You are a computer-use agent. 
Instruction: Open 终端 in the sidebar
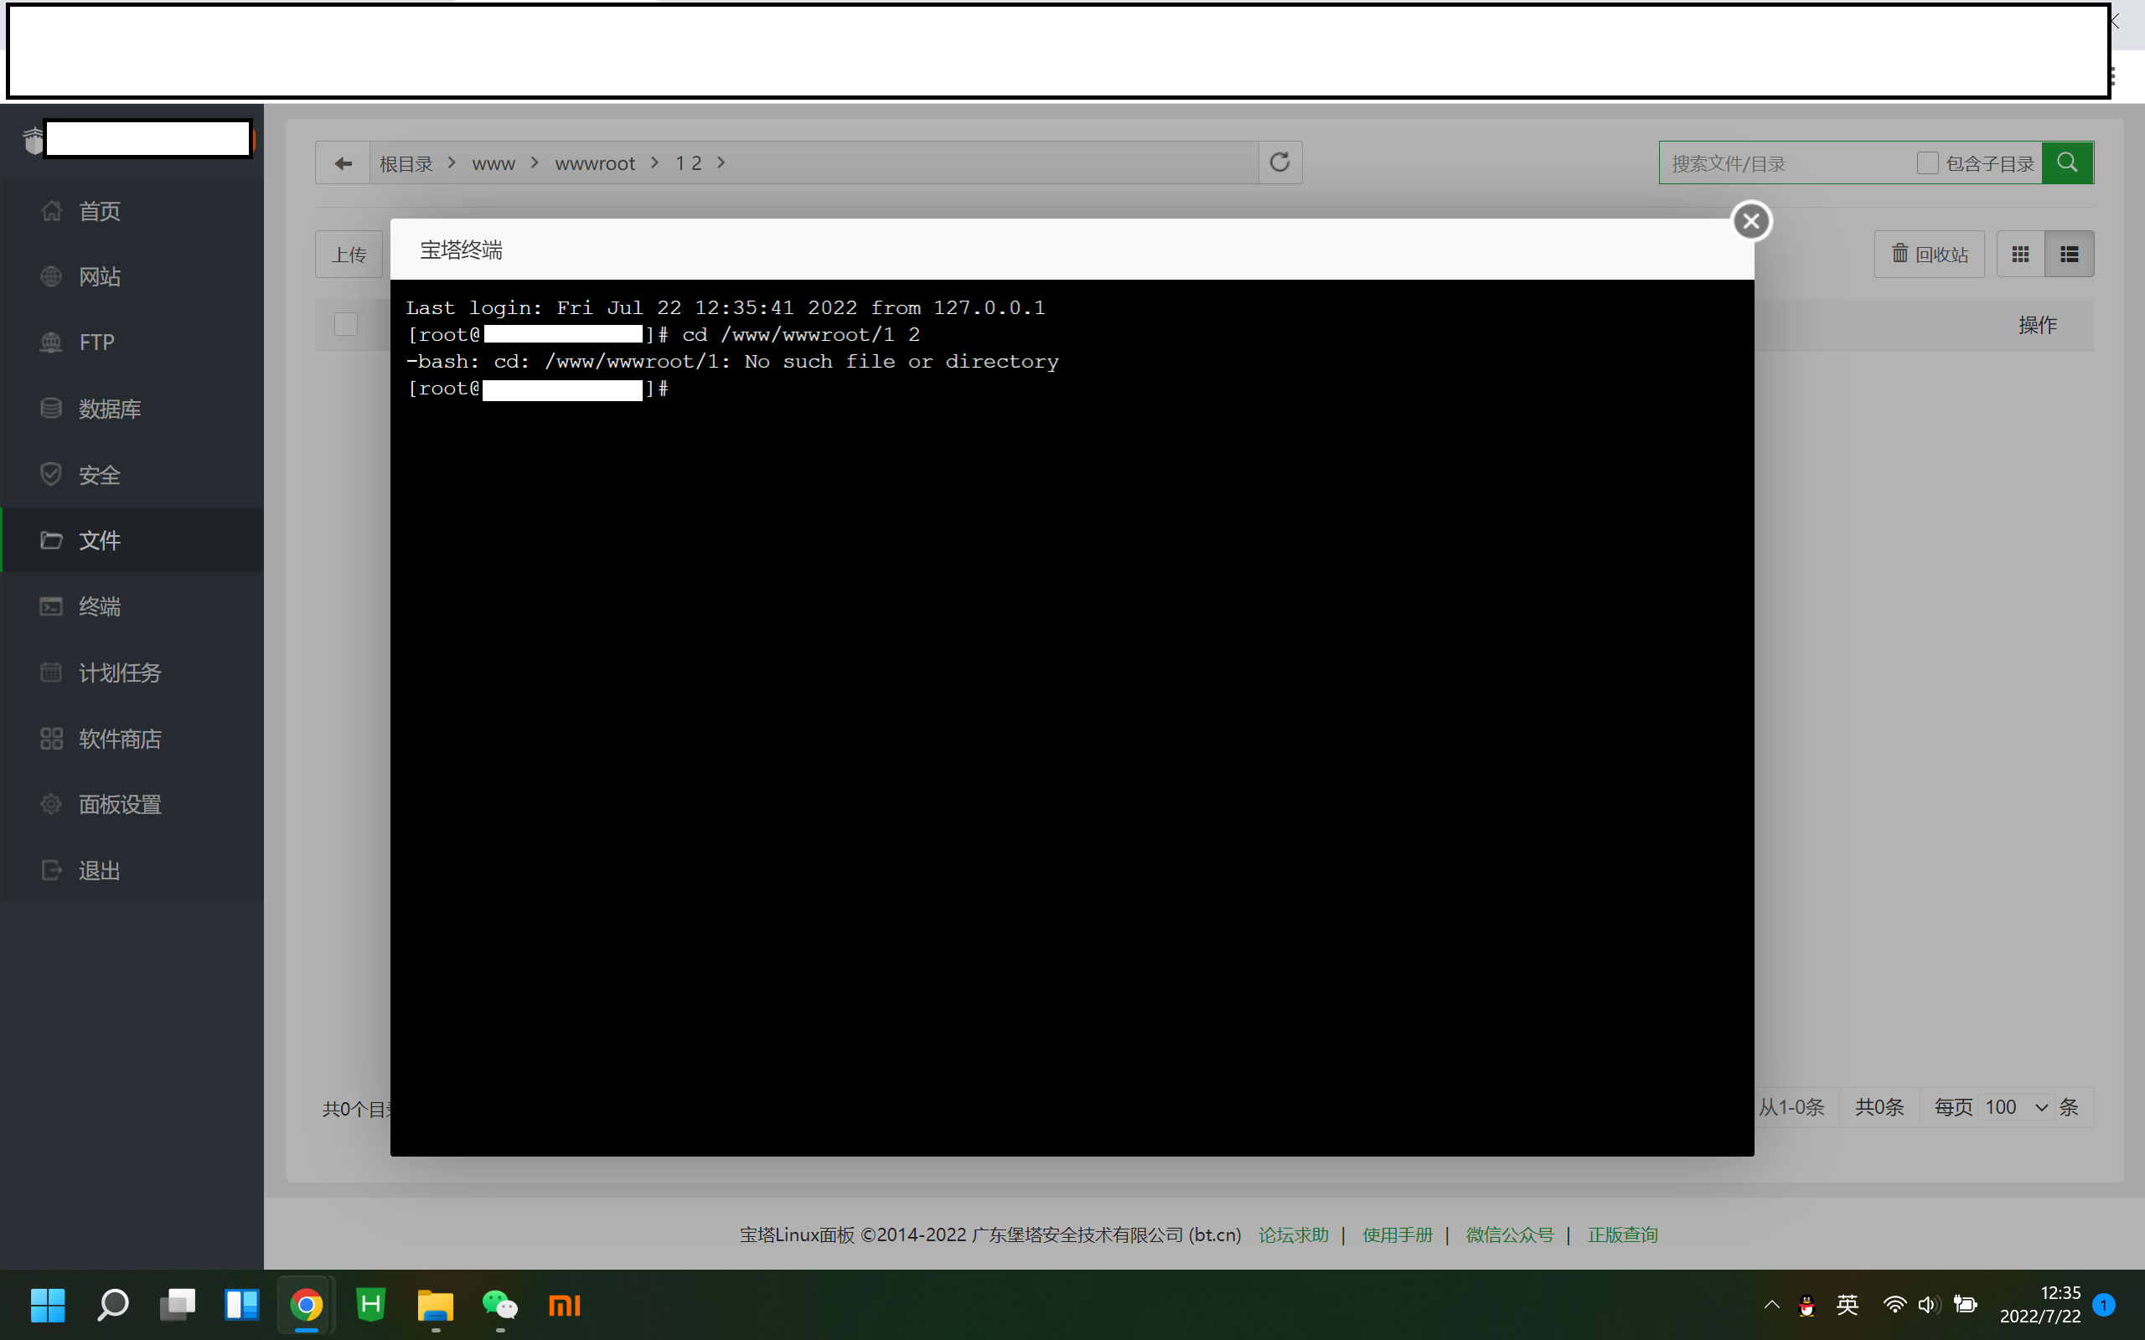[x=132, y=606]
